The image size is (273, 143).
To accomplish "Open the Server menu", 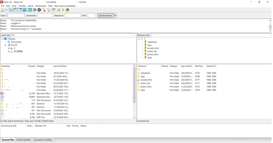I will 31,6.
